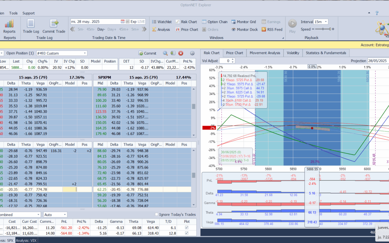Viewport: 389px width, 243px height.
Task: Open position settings gear icon
Action: 192,53
